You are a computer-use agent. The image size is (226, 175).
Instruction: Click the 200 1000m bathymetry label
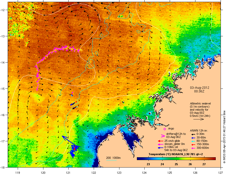point(113,158)
